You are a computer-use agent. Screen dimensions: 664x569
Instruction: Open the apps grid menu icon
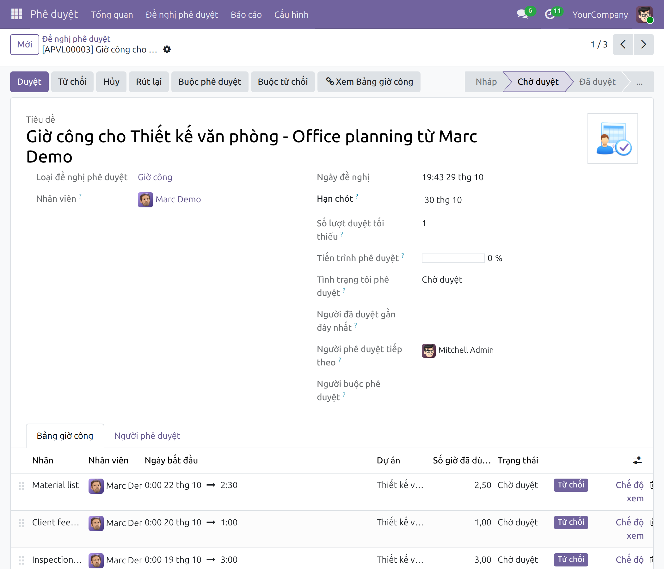[16, 14]
